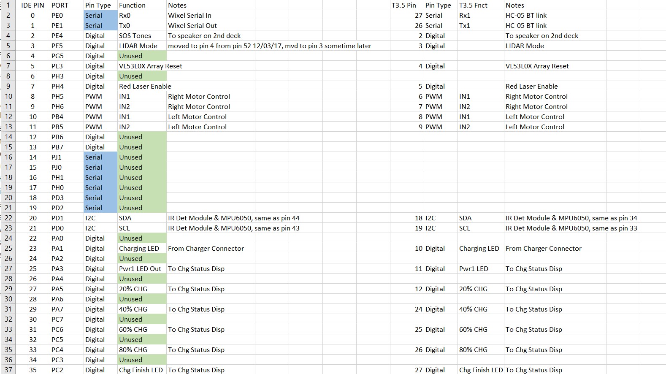
Task: Select the 'PB5' port cell
Action: [66, 127]
